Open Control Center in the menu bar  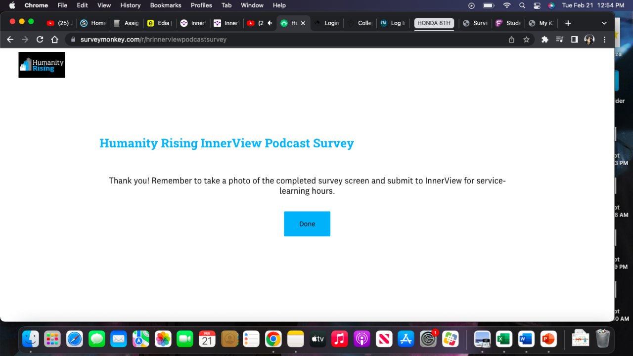537,5
